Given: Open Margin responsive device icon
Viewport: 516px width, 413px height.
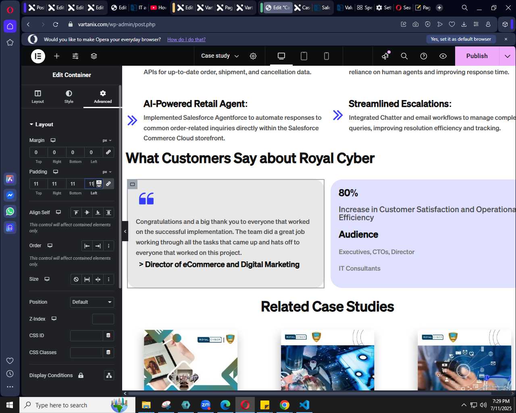Looking at the screenshot, I should pos(53,140).
